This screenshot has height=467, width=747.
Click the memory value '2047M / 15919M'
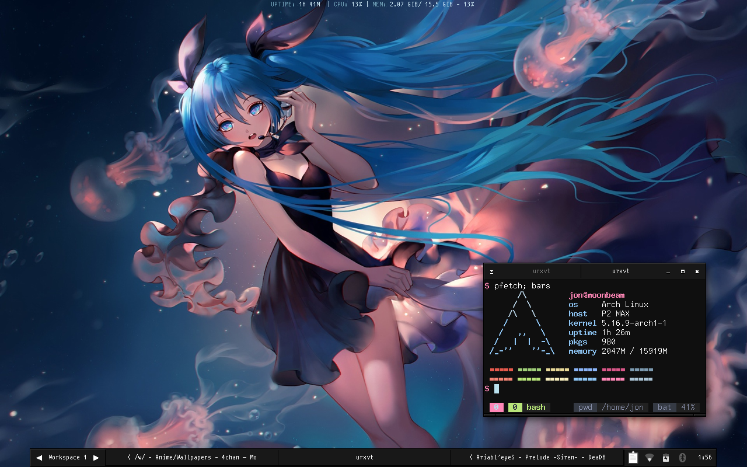pyautogui.click(x=634, y=351)
